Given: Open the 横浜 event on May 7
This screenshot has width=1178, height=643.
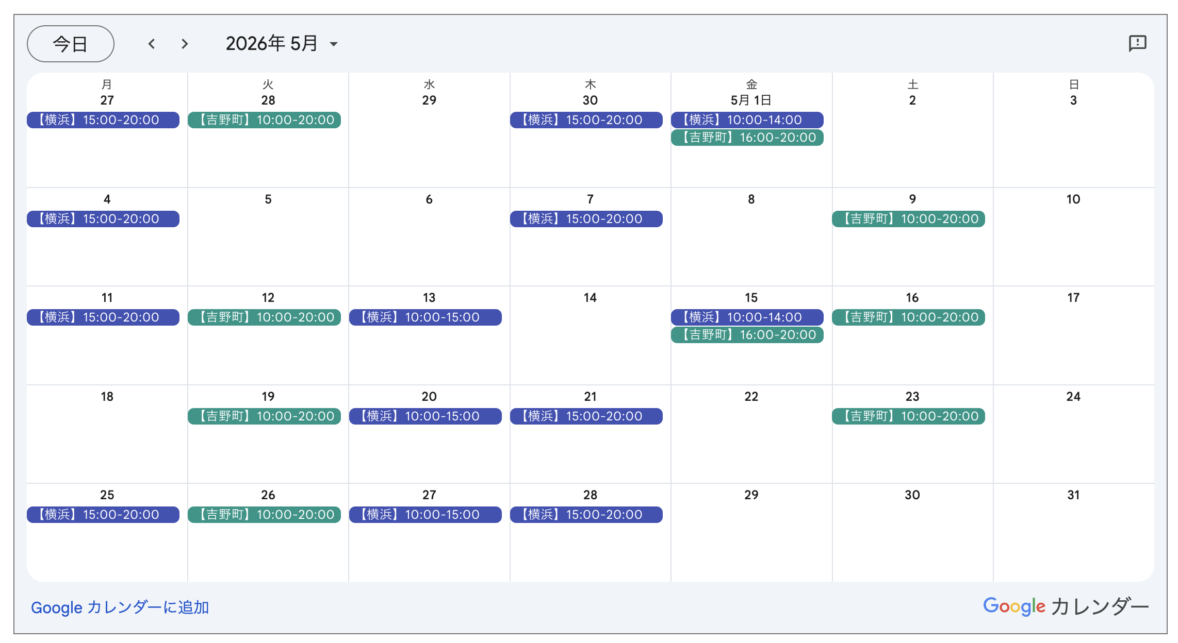Looking at the screenshot, I should [x=586, y=219].
